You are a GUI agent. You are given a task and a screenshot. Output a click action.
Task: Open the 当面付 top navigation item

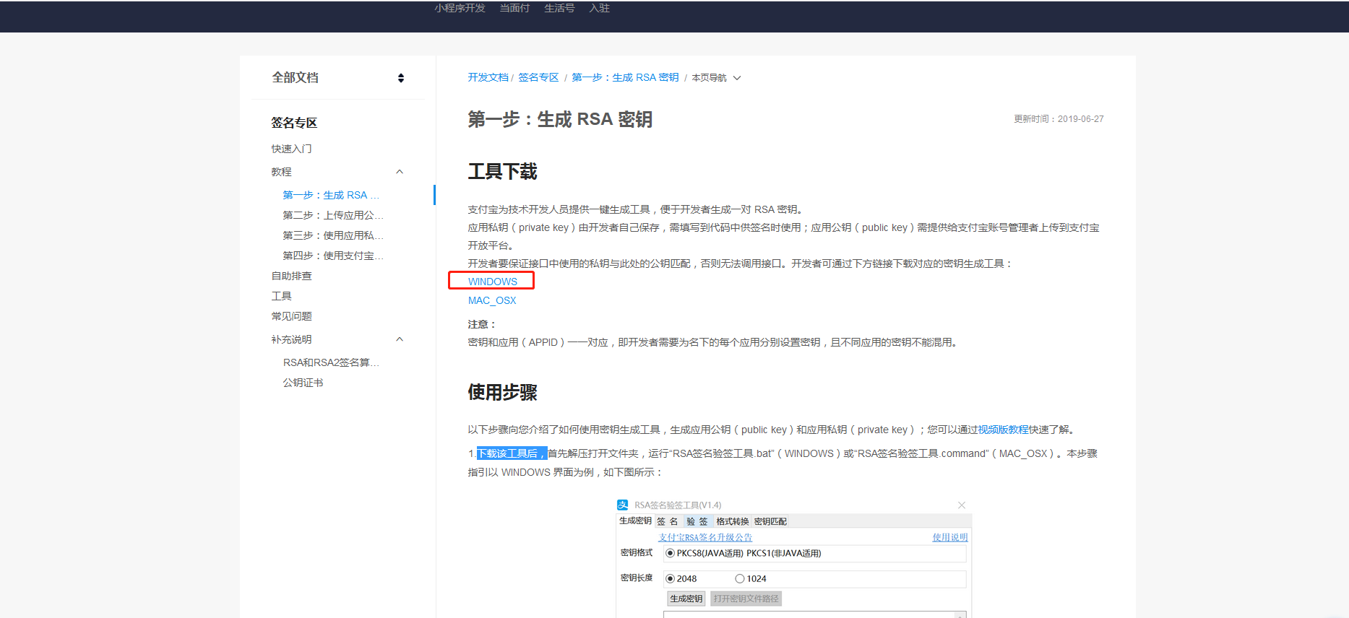(x=514, y=8)
